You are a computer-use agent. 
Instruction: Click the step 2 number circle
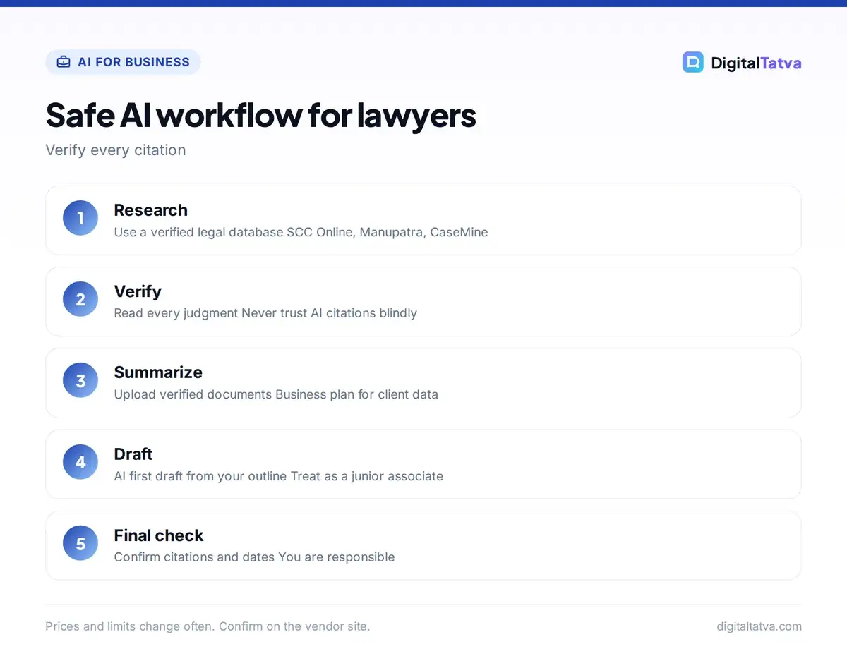point(80,299)
